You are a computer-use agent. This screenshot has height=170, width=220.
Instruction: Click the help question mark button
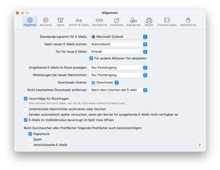[x=200, y=145]
